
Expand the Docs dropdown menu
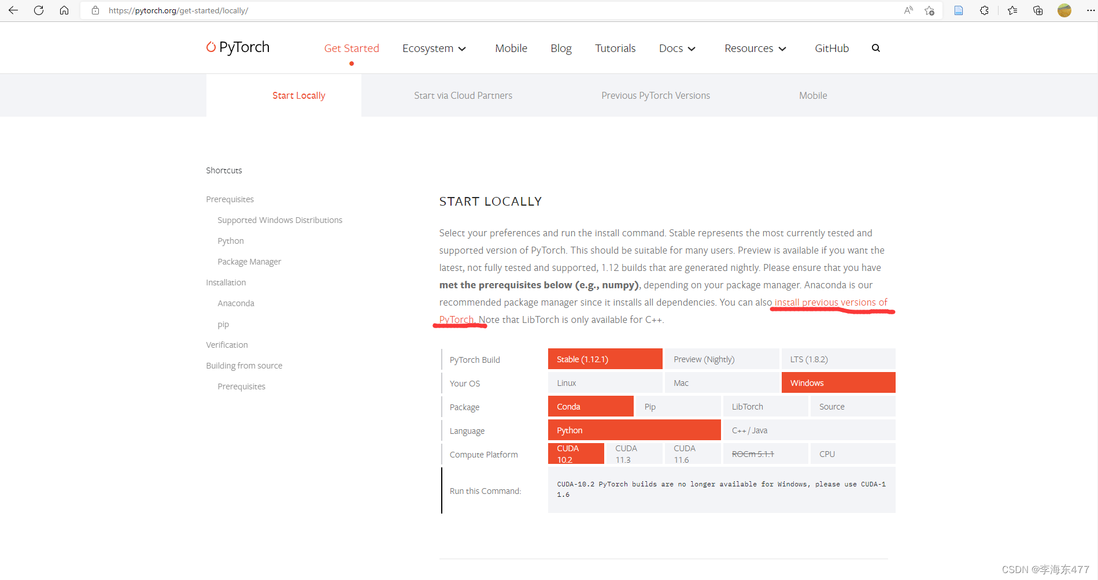[x=677, y=49]
